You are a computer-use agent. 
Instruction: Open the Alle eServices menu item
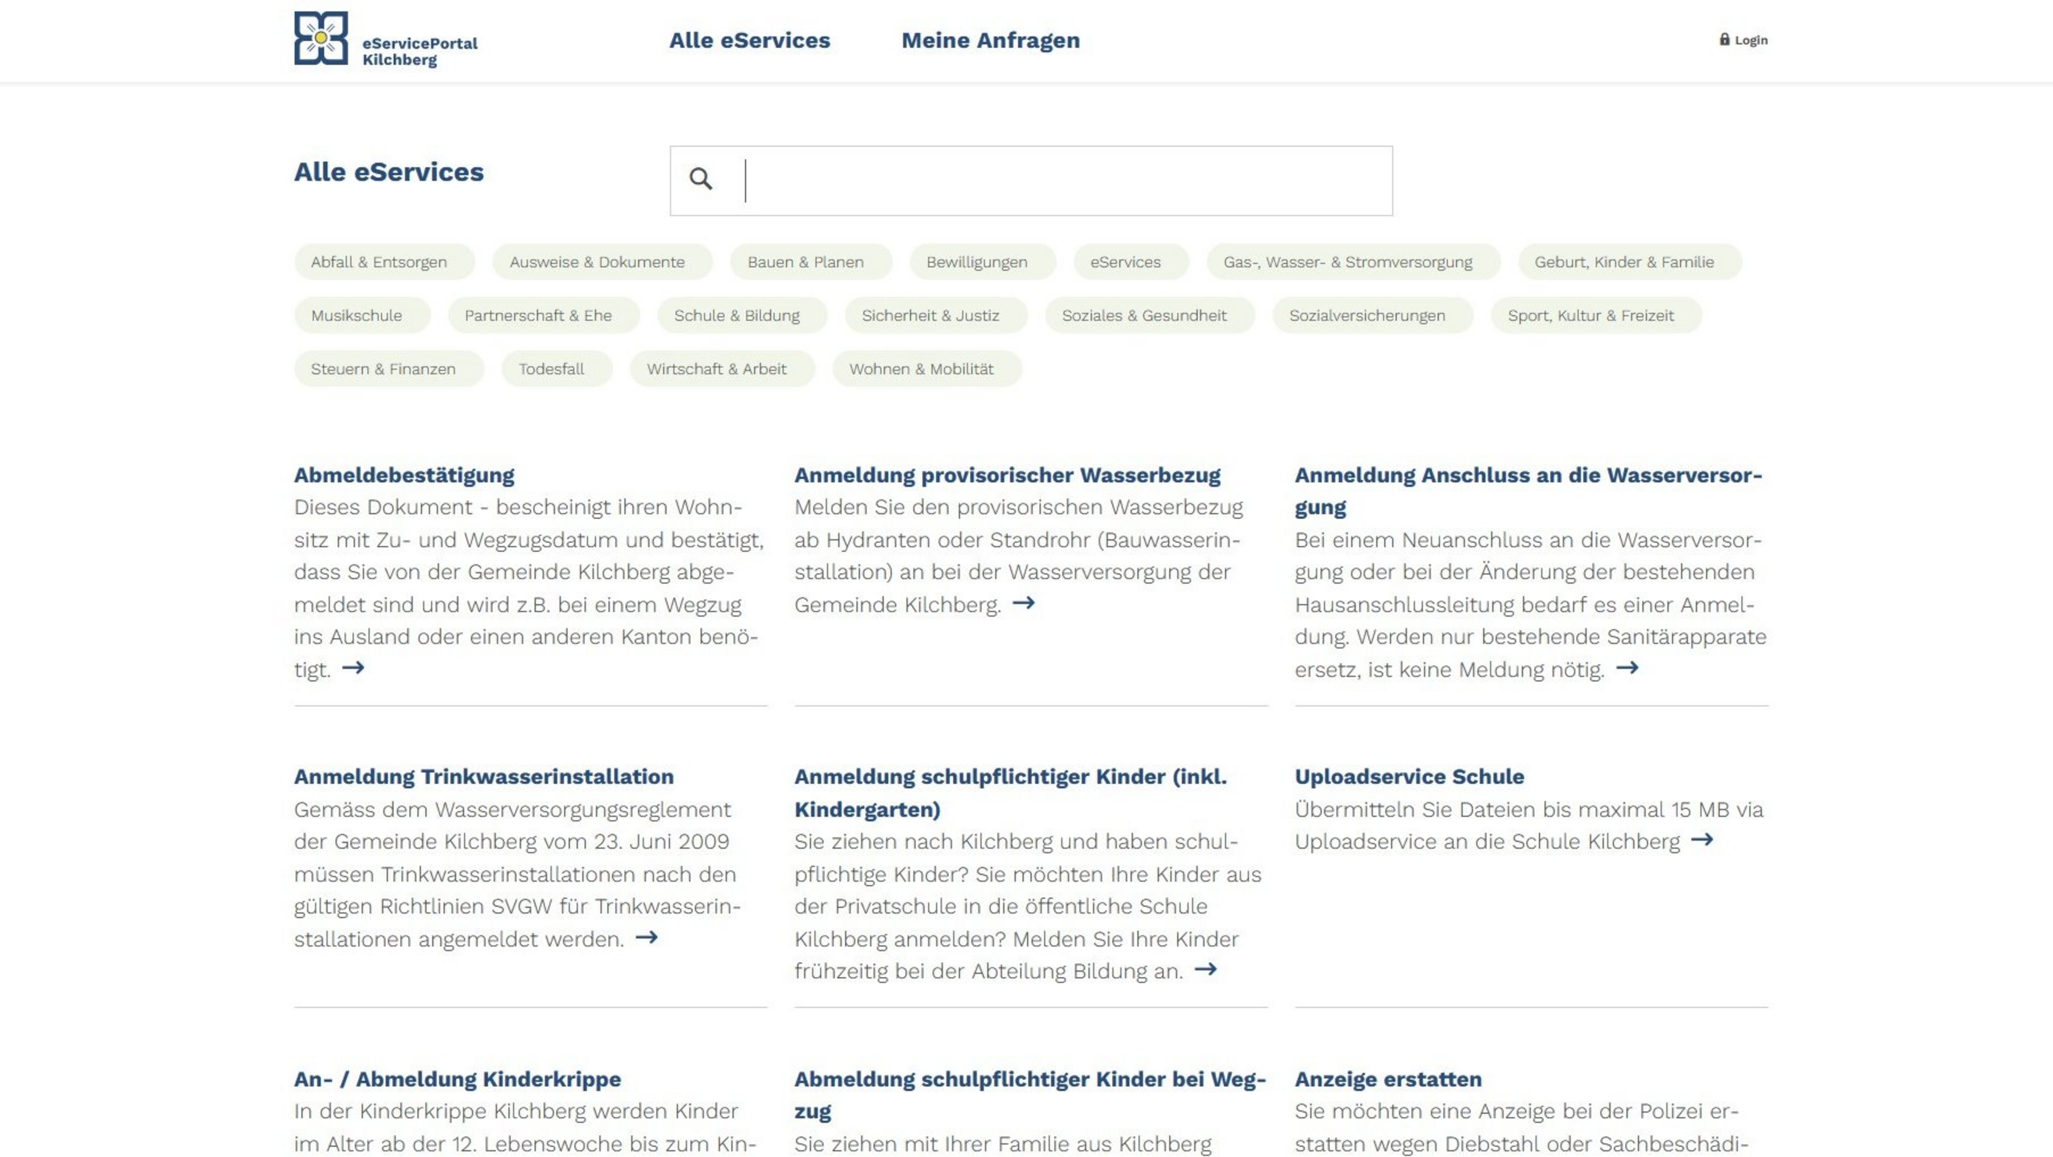[749, 40]
